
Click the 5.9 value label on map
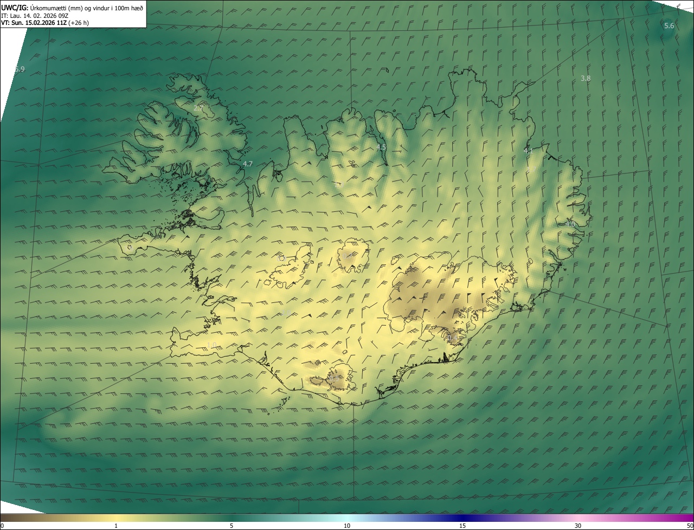20,69
